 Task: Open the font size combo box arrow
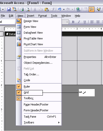67,22
